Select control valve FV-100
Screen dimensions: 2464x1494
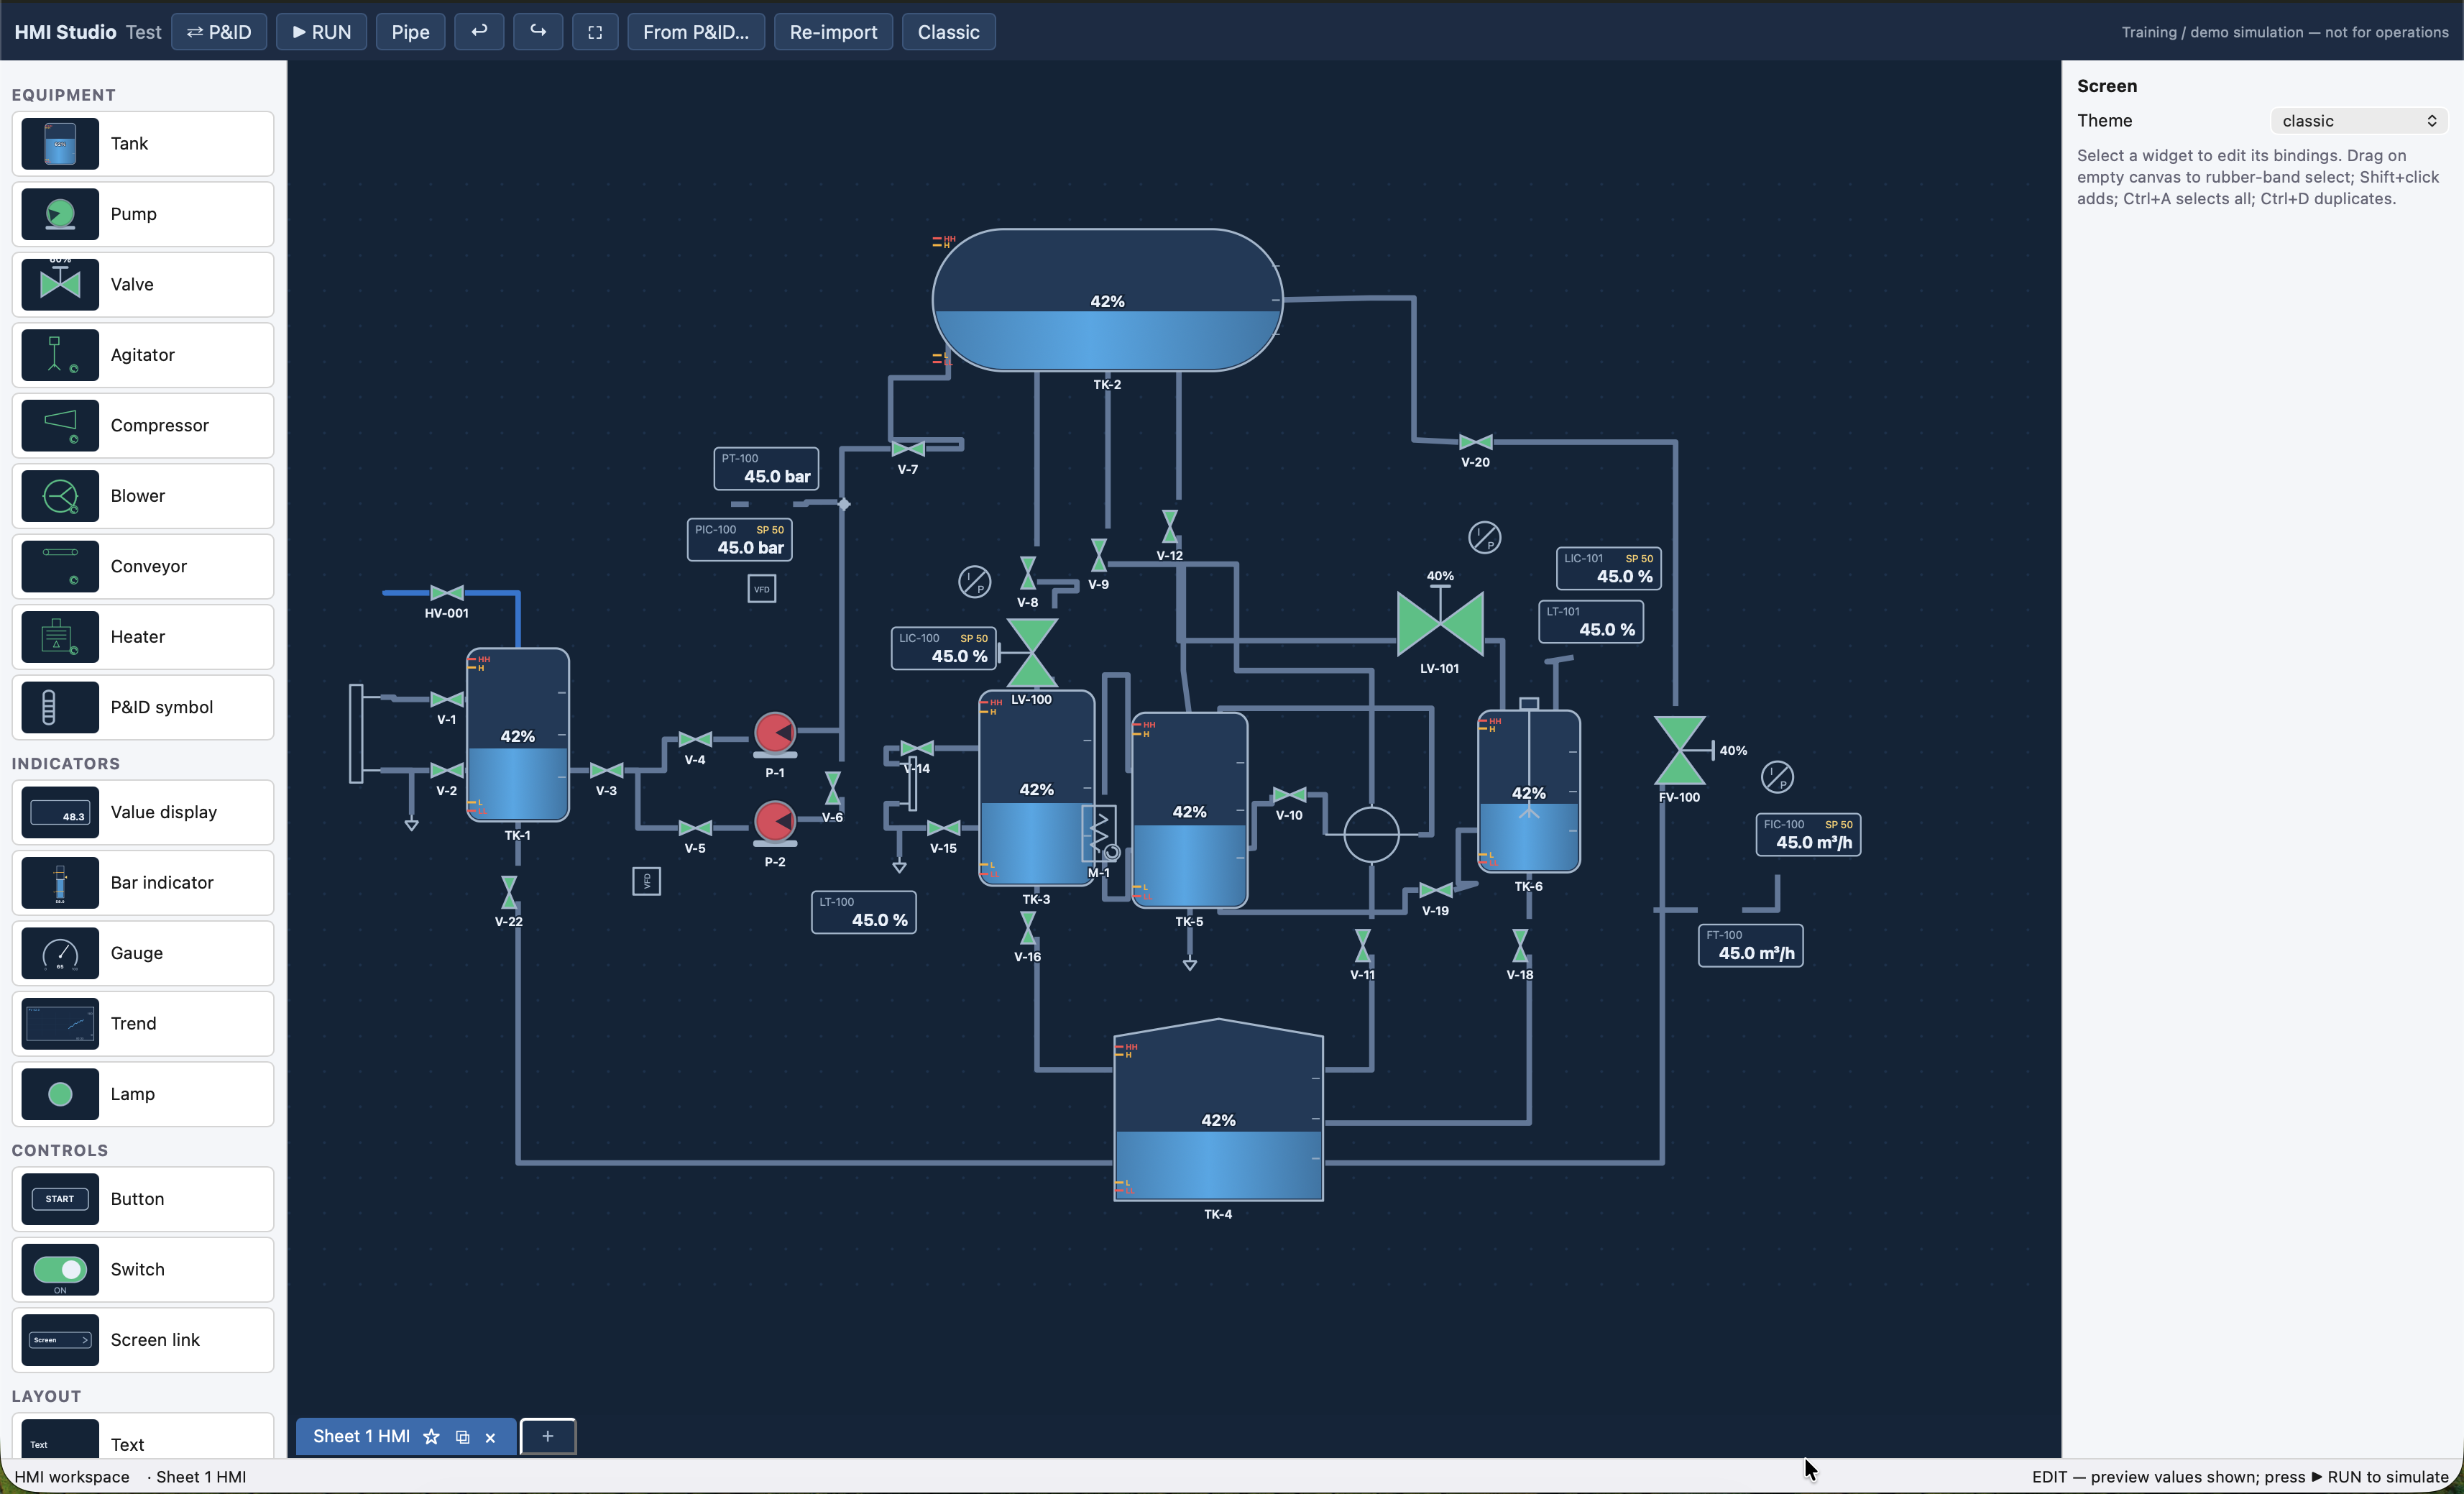[1680, 750]
